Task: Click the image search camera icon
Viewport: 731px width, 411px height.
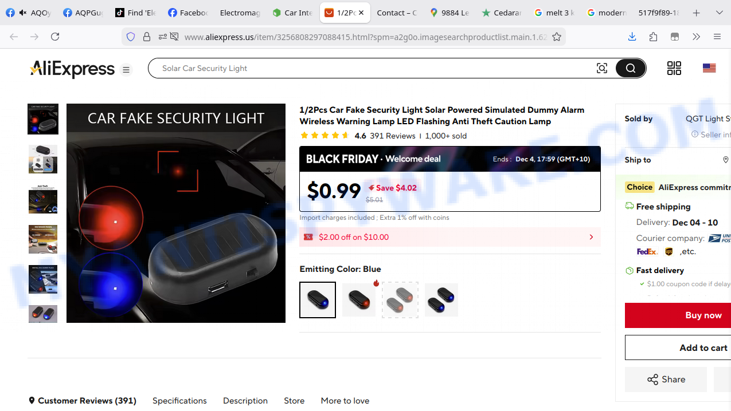Action: coord(601,68)
